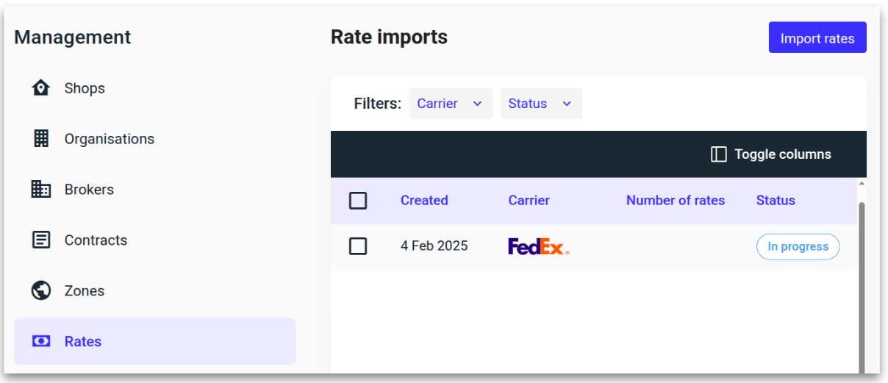The width and height of the screenshot is (888, 383).
Task: Click the Rates money icon
Action: coord(41,342)
